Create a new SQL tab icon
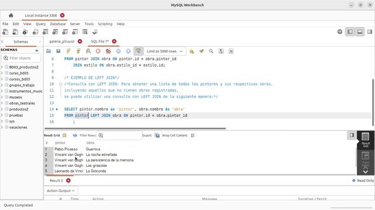375x210 pixels. [5, 32]
